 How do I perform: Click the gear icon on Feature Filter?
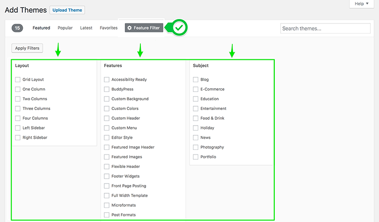(x=130, y=28)
